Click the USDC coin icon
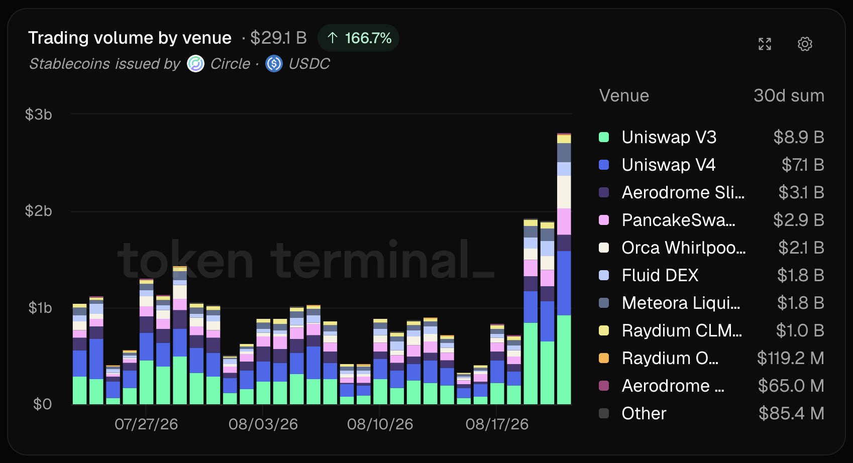 click(x=274, y=64)
